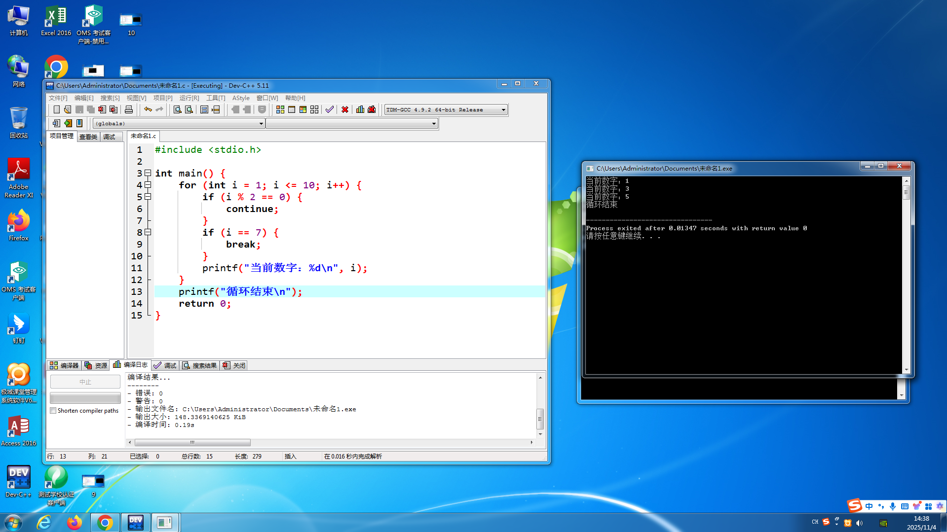The height and width of the screenshot is (532, 947).
Task: Click the 中止 abort button
Action: click(85, 382)
